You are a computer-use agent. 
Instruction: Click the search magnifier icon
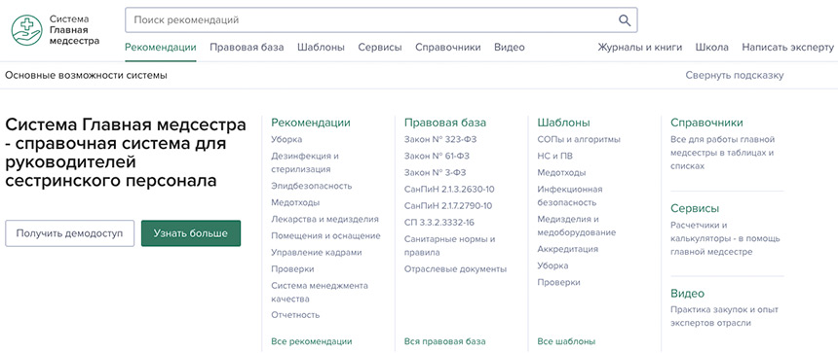click(625, 20)
